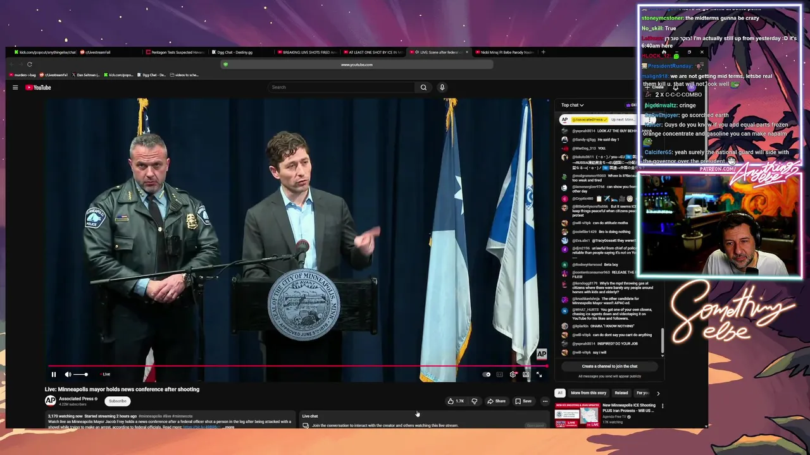Subscribe to Associated Press
The width and height of the screenshot is (810, 455).
pos(118,401)
